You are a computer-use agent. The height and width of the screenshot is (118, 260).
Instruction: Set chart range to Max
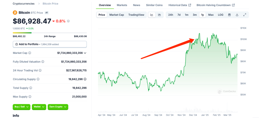[211, 15]
